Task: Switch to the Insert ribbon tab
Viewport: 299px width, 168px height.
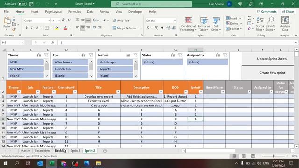Action: 35,12
